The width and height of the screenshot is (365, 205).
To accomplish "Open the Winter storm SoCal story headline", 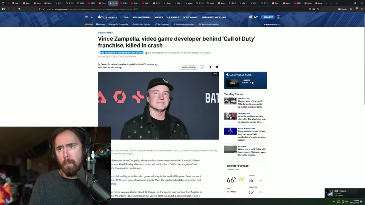I will tap(252, 152).
